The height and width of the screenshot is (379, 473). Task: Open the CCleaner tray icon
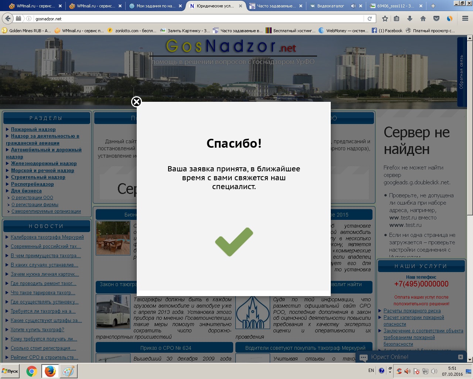[x=399, y=371]
